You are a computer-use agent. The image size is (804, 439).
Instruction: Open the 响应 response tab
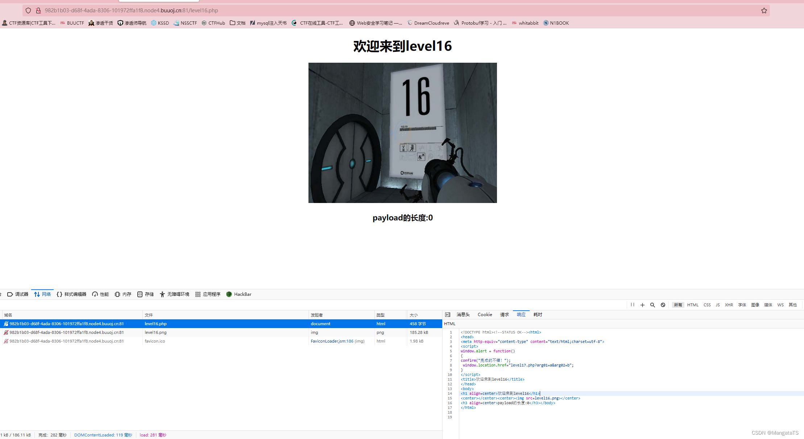coord(521,315)
